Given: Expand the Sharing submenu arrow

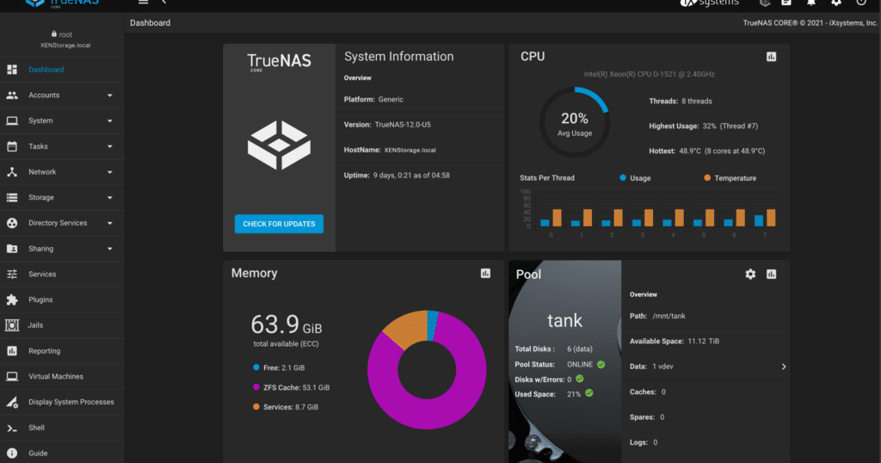Looking at the screenshot, I should point(109,249).
